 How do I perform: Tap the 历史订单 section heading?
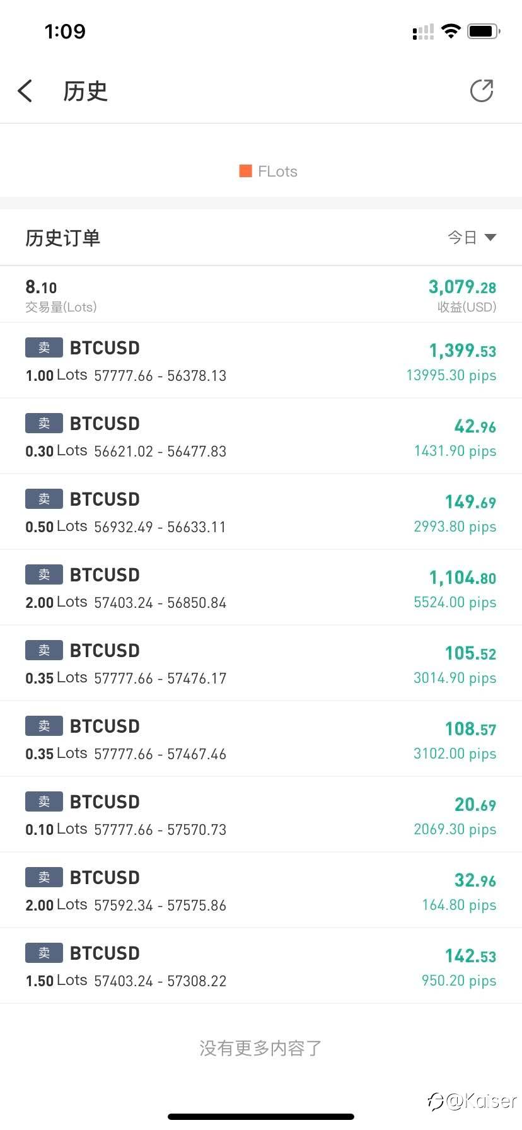(x=63, y=238)
